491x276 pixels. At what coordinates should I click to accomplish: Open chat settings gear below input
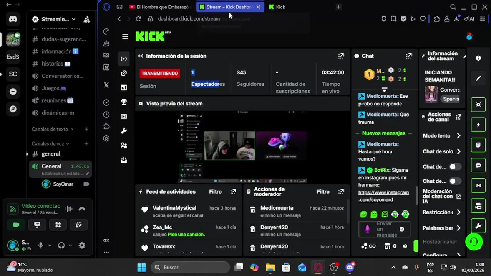(405, 246)
